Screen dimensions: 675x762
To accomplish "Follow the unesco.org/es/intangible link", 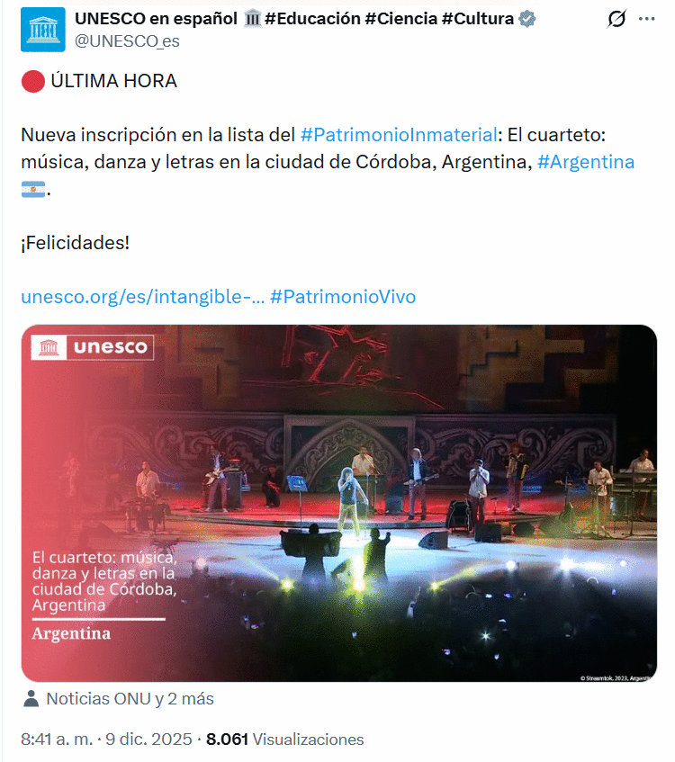I will pos(142,297).
